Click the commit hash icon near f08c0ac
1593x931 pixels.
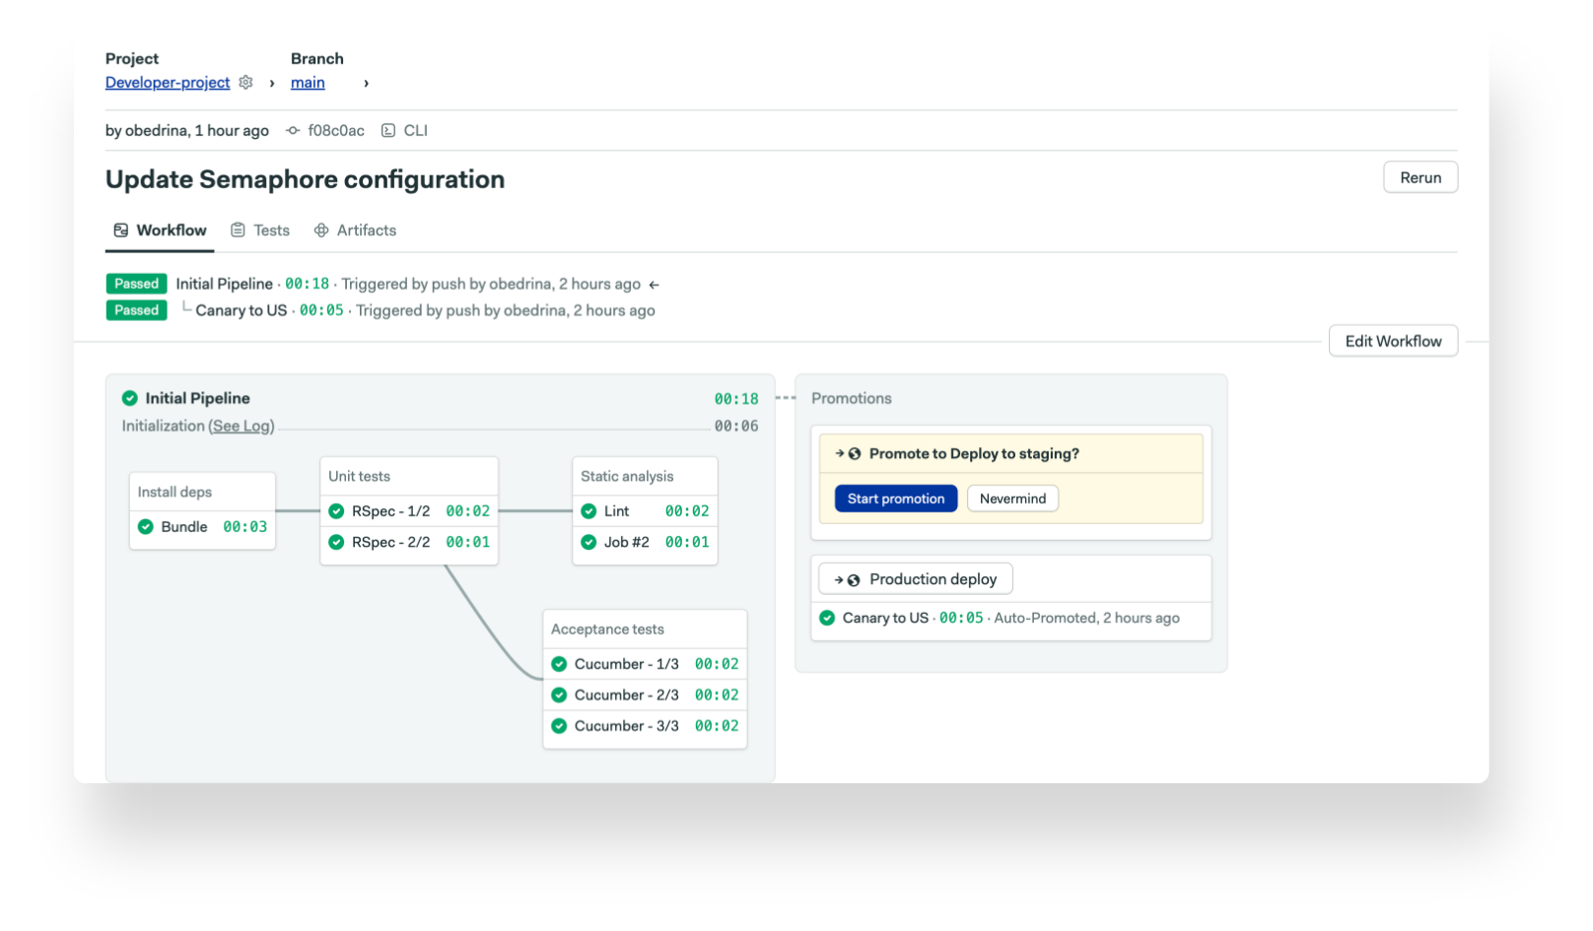click(x=293, y=130)
